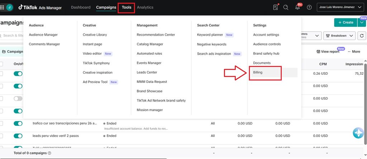Select MMM Data Request

point(152,82)
